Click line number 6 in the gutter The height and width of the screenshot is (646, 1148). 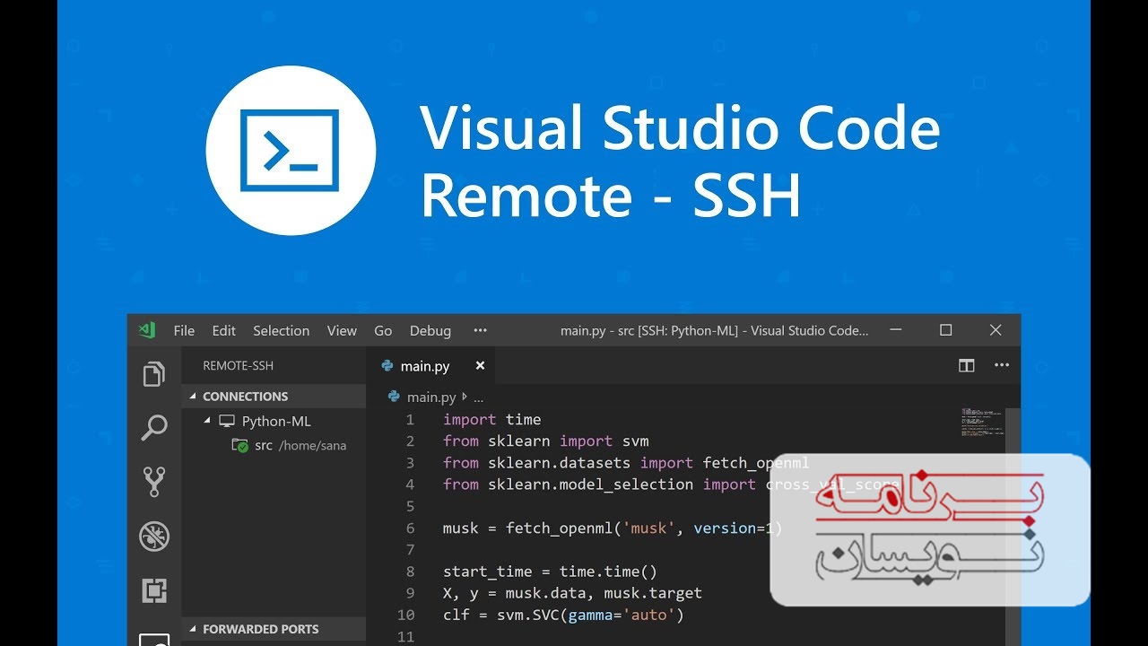[410, 528]
